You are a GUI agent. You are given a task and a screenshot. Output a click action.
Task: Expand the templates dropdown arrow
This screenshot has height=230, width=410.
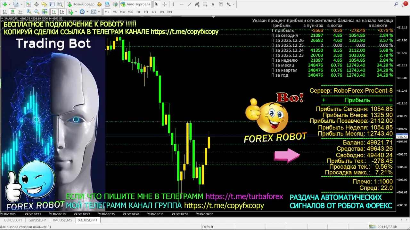99,12
